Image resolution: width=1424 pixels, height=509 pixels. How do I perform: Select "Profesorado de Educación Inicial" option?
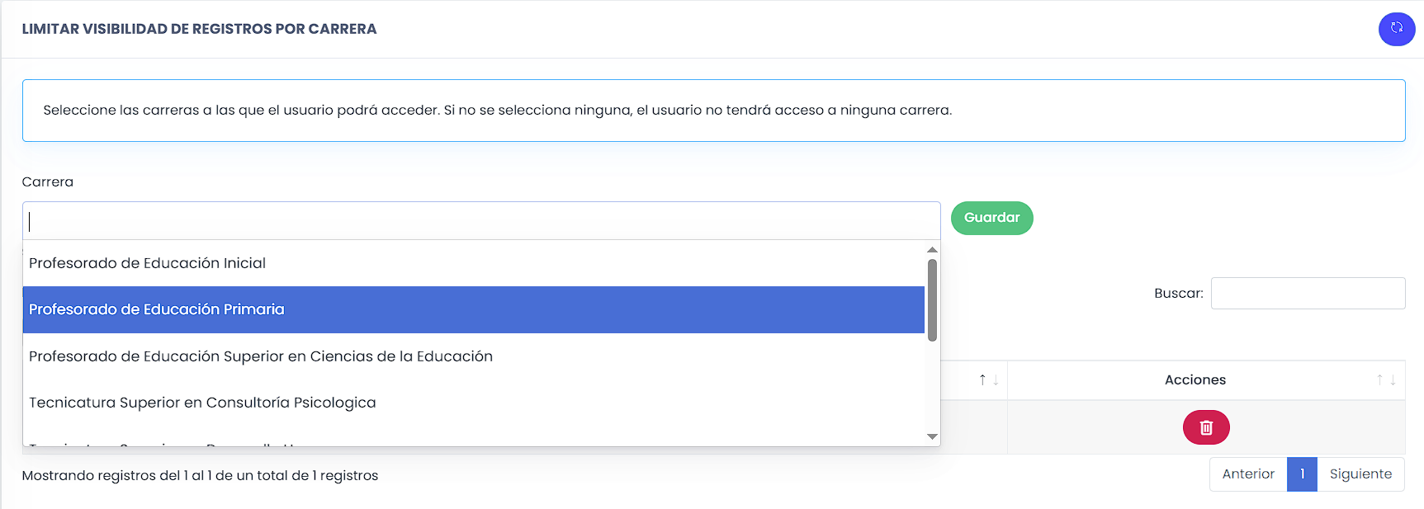[147, 263]
